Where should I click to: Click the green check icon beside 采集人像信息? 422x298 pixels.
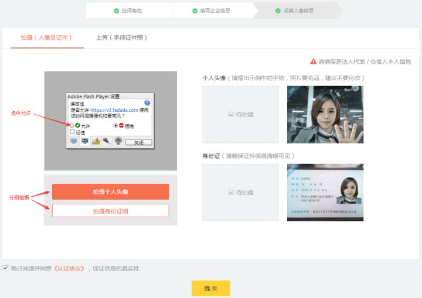pos(278,11)
